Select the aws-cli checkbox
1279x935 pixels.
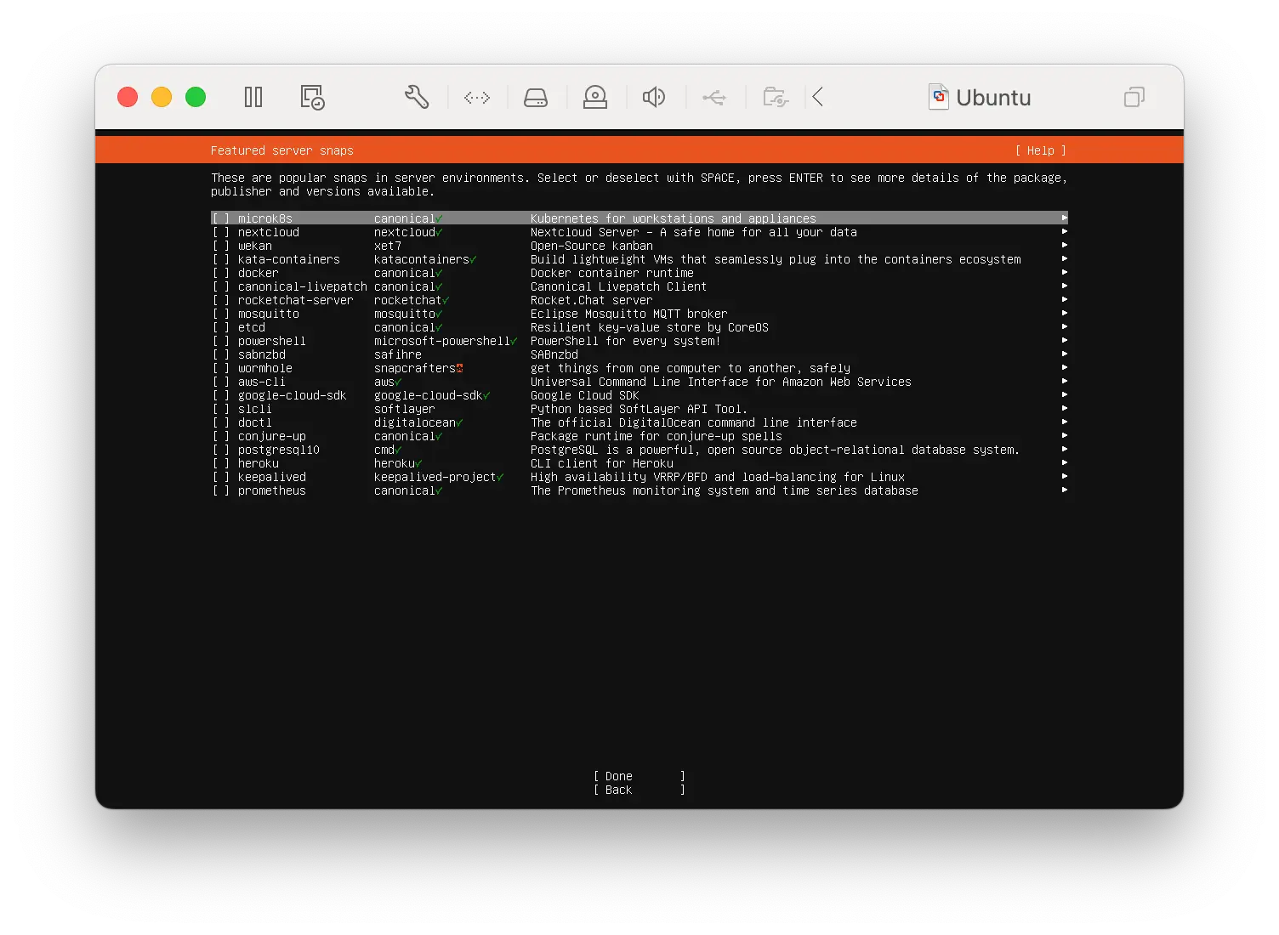pyautogui.click(x=221, y=382)
